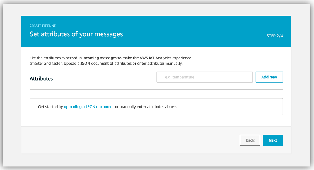Open the uploading a JSON document link
314x170 pixels.
[89, 107]
